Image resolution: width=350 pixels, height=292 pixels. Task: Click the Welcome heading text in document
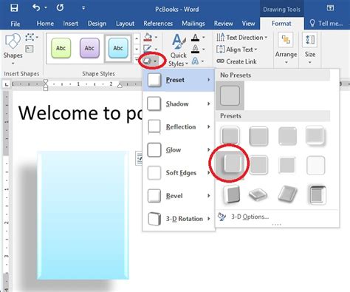pos(80,113)
